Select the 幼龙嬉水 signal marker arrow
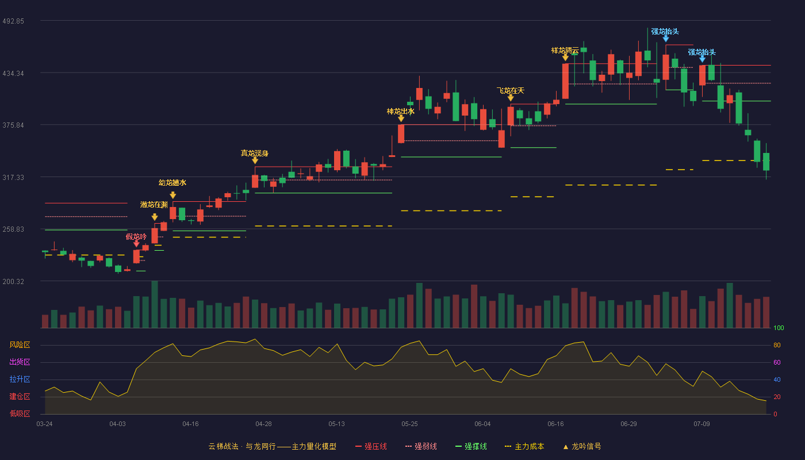Image resolution: width=805 pixels, height=460 pixels. [x=172, y=195]
